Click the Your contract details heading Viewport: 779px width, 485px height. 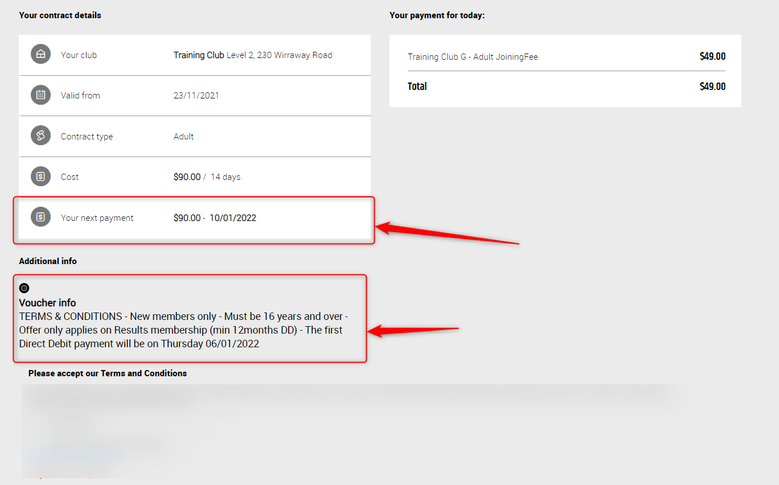60,15
